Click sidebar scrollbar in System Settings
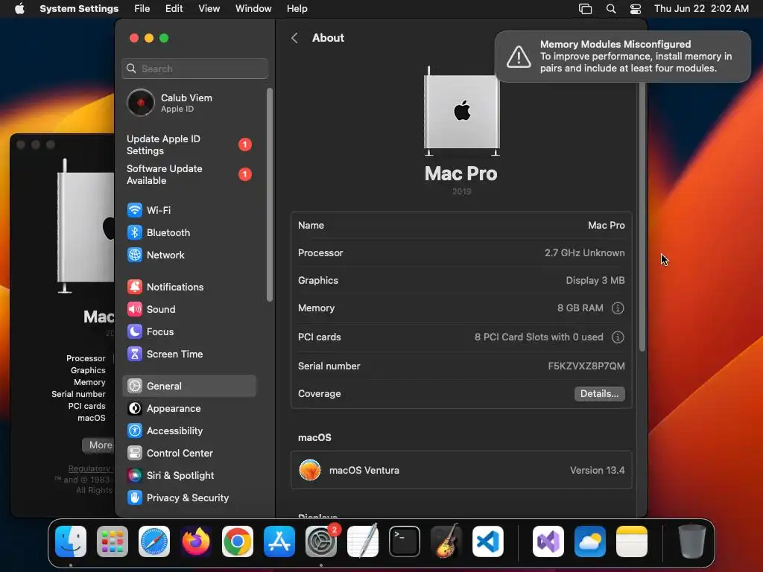This screenshot has height=572, width=763. coord(270,194)
